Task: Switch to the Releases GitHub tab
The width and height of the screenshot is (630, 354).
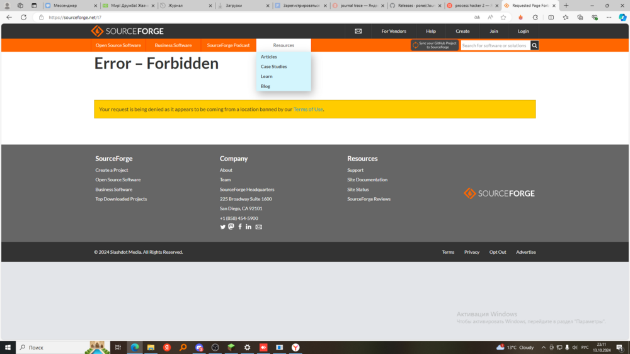Action: click(x=415, y=6)
